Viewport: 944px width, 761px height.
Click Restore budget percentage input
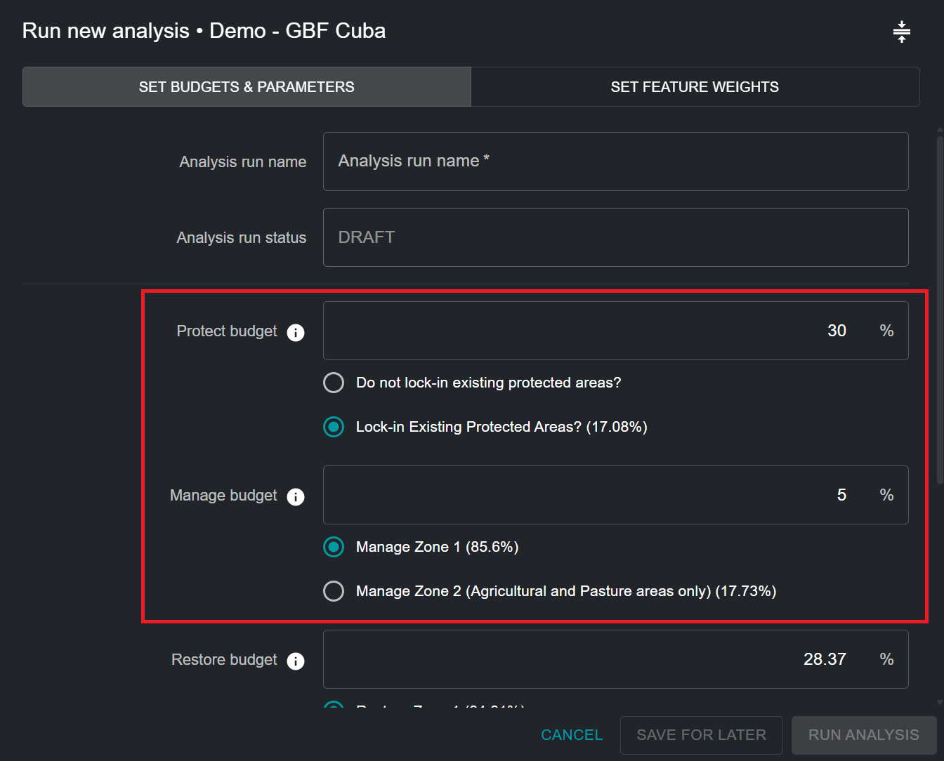coord(597,659)
